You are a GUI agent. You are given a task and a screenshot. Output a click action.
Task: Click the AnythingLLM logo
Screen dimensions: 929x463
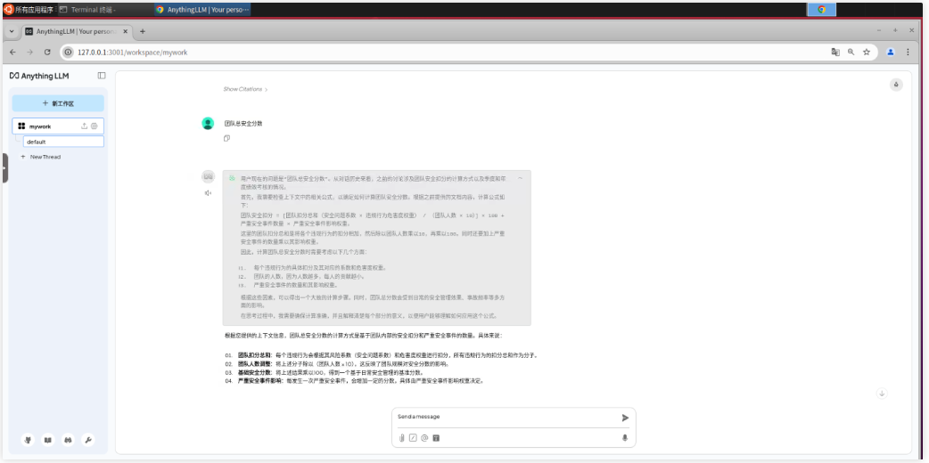pos(39,76)
